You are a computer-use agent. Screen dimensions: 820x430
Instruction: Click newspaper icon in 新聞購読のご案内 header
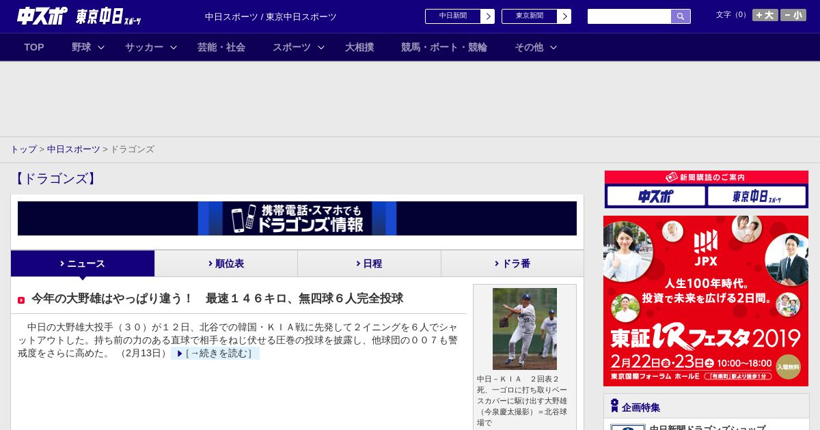coord(671,177)
